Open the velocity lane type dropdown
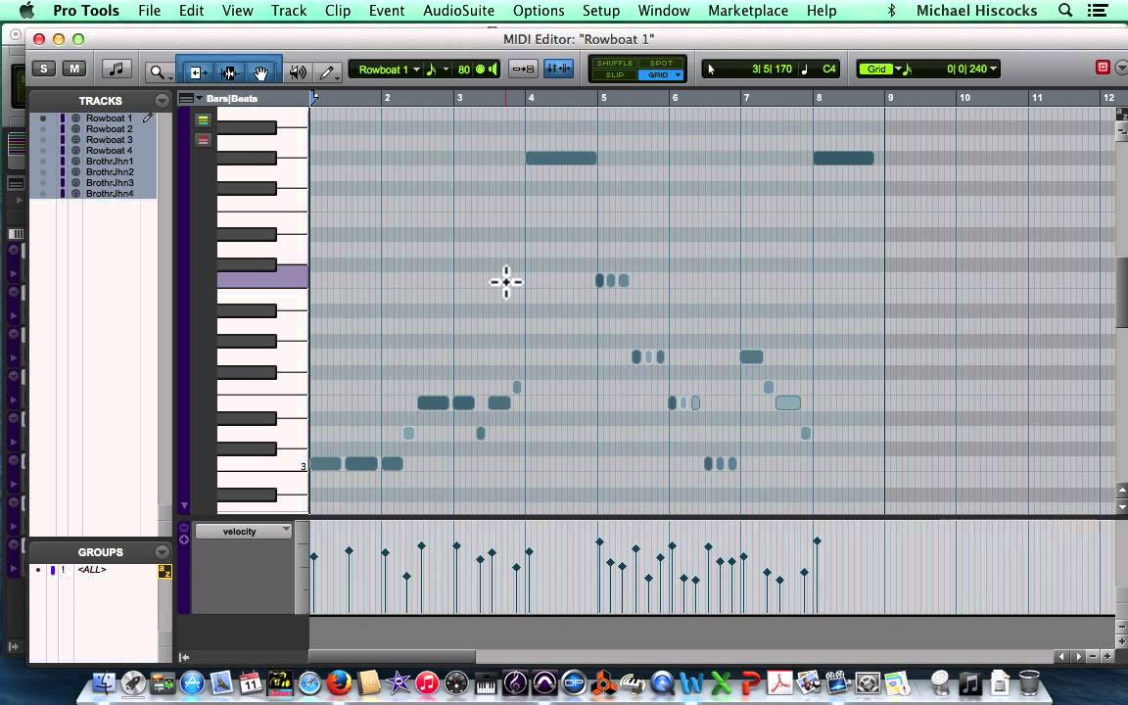This screenshot has width=1128, height=705. click(243, 531)
